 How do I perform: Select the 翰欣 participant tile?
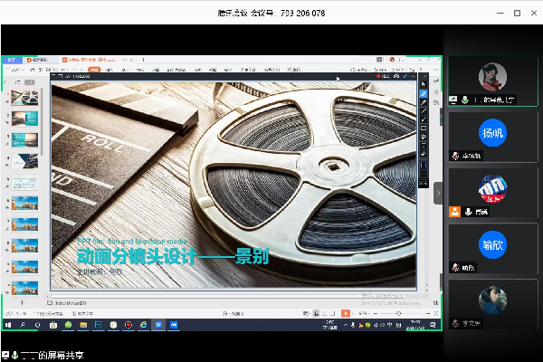tap(491, 244)
